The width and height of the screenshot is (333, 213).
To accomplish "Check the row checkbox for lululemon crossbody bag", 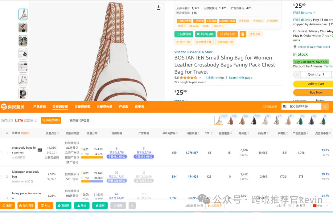I will [x=1, y=177].
